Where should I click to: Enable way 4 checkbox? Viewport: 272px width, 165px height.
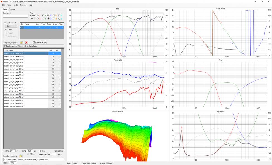(54, 15)
